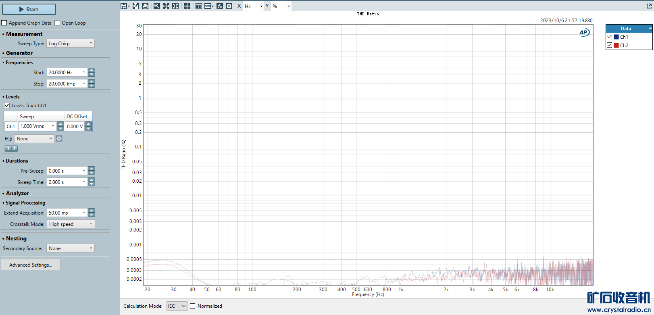Click the save graph data icon
Viewport: 654px width, 315px height.
pos(124,6)
